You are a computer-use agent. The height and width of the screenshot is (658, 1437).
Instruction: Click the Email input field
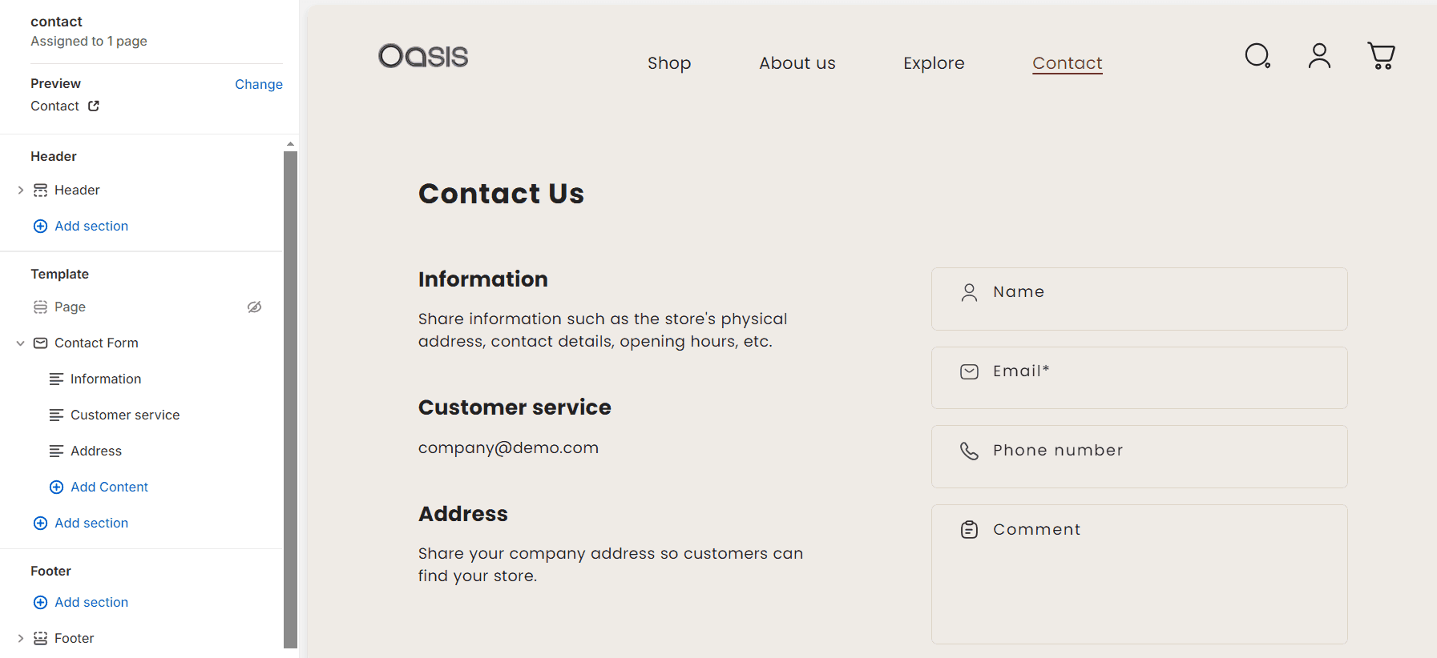[x=1139, y=378]
